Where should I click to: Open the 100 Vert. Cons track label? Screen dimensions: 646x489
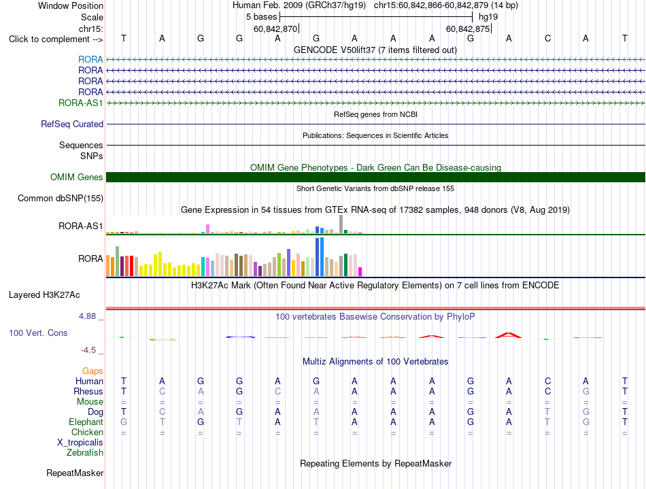point(38,333)
